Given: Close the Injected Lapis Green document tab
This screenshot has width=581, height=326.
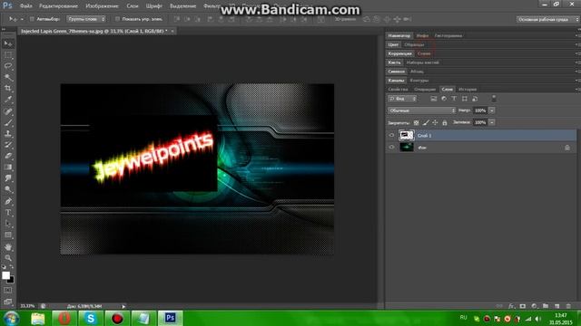Looking at the screenshot, I should point(172,32).
